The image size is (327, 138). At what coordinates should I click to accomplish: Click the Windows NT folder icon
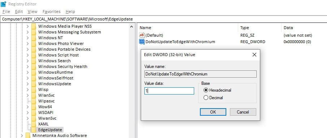click(34, 38)
